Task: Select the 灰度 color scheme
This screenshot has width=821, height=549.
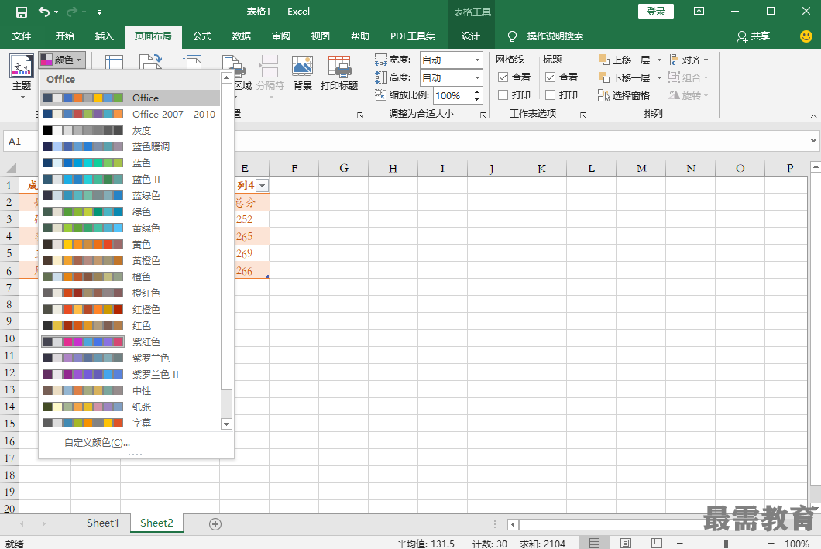Action: tap(130, 130)
